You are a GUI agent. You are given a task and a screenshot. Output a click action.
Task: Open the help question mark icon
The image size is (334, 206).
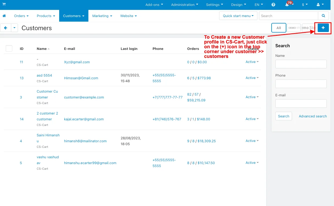tap(273, 5)
